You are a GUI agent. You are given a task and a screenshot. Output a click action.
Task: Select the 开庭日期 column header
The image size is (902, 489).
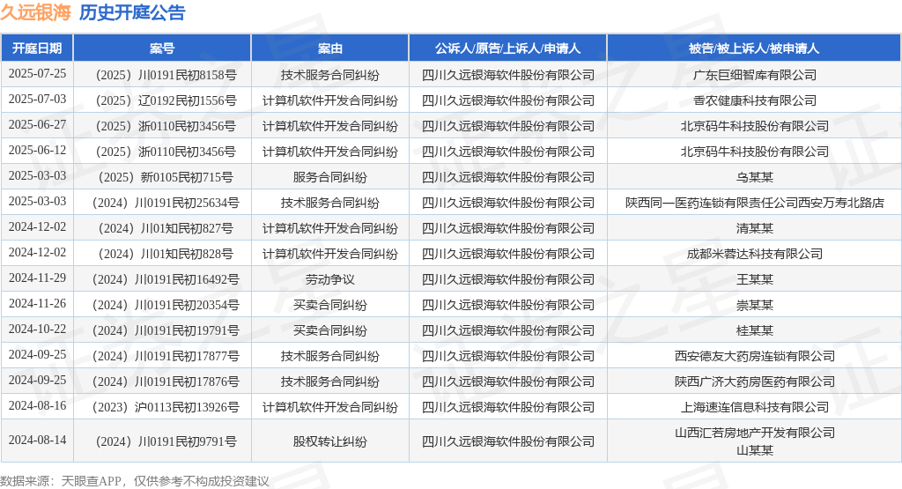tap(37, 48)
